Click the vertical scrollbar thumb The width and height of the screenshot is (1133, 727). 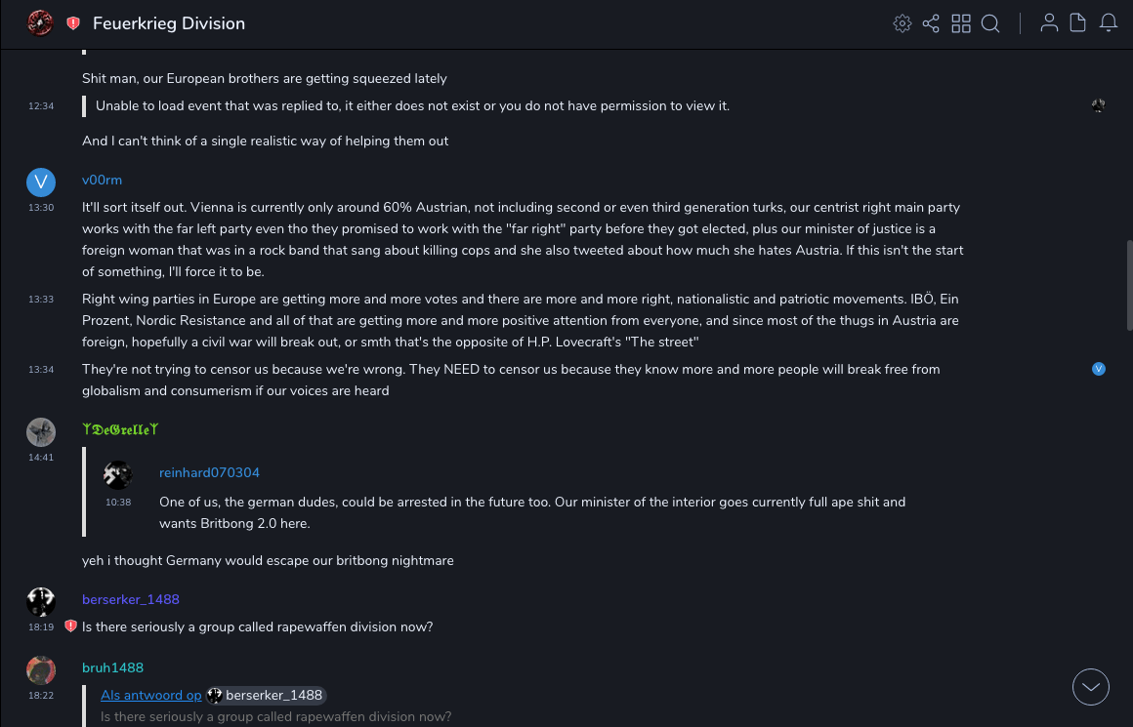(x=1129, y=285)
